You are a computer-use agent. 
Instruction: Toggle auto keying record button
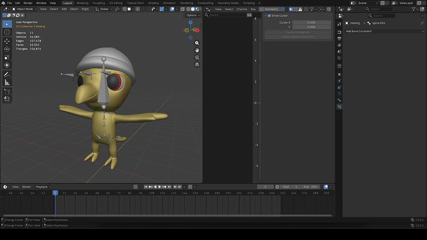pos(136,187)
